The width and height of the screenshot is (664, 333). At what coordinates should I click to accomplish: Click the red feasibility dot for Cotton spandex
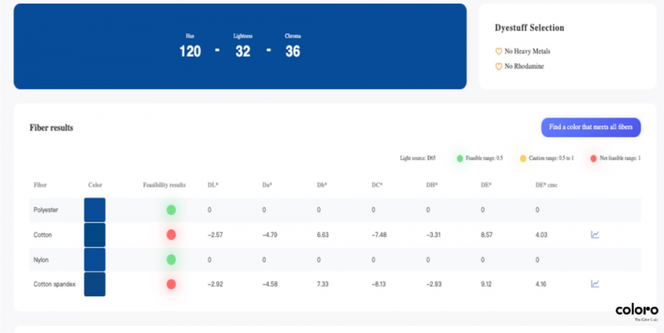[171, 284]
